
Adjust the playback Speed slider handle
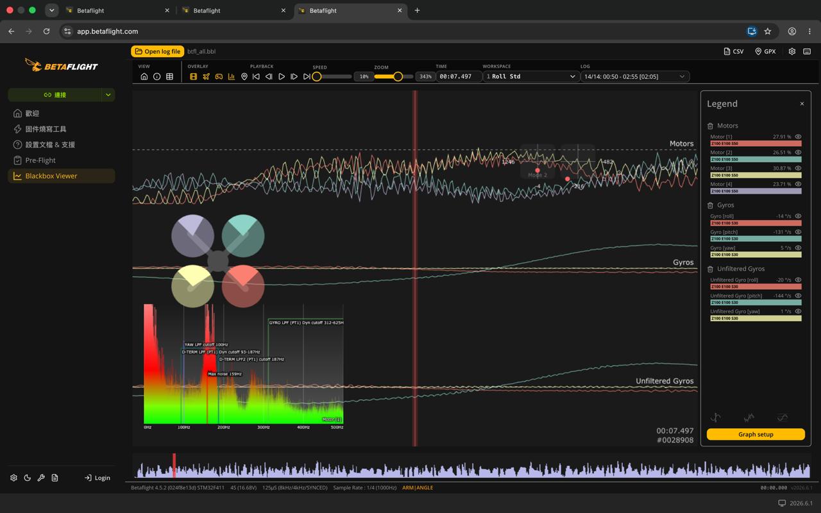[317, 76]
